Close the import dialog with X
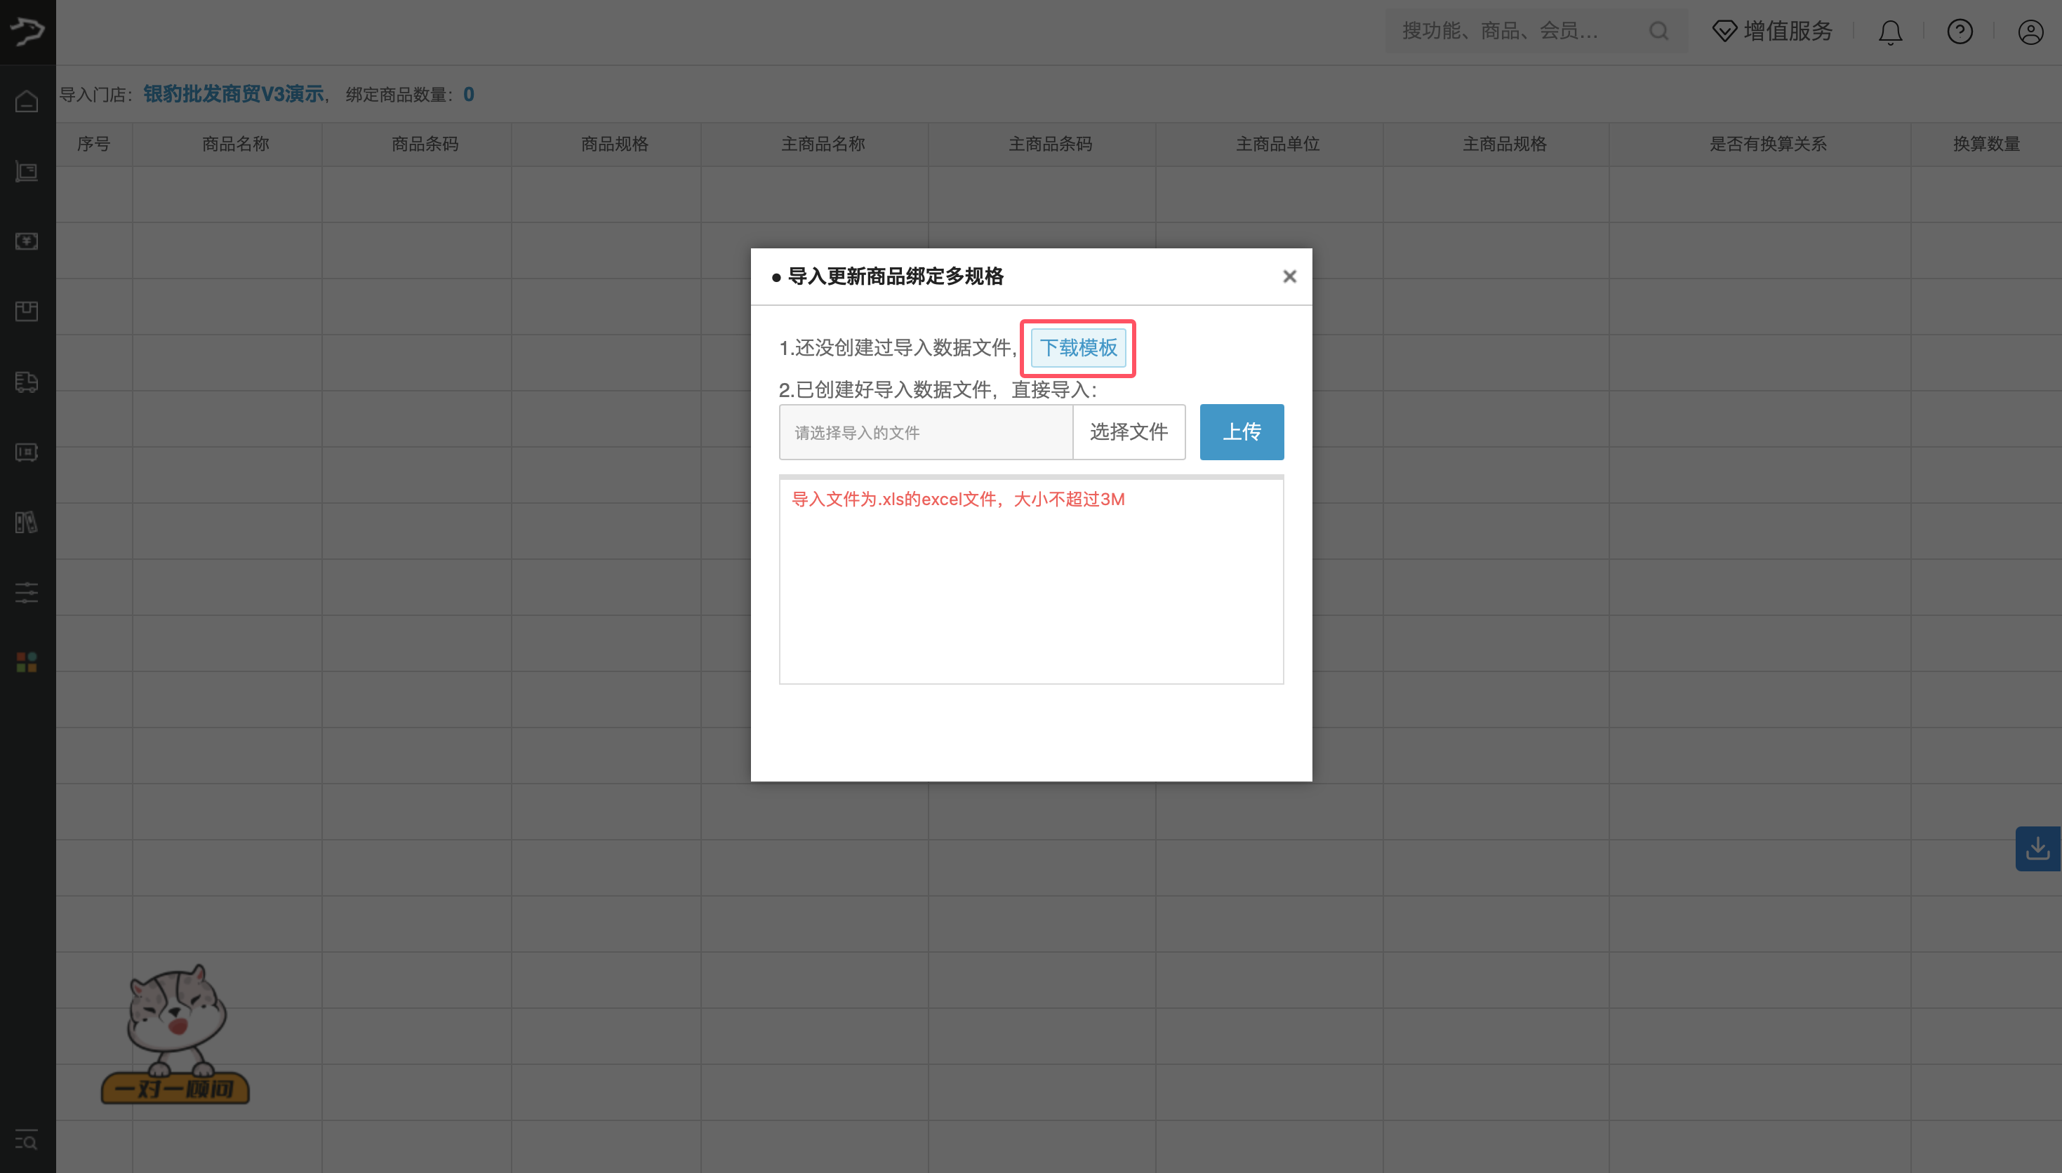Screen dimensions: 2062x1173 coord(1289,276)
